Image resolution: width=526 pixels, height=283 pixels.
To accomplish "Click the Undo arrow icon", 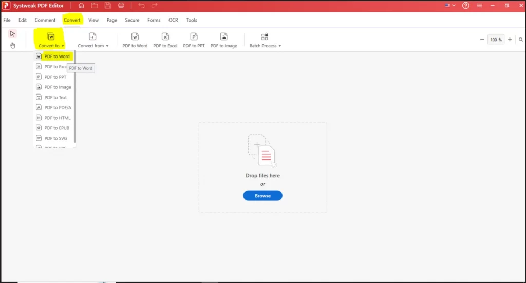I will 141,5.
